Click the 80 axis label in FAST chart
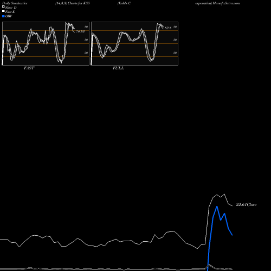 86,27
